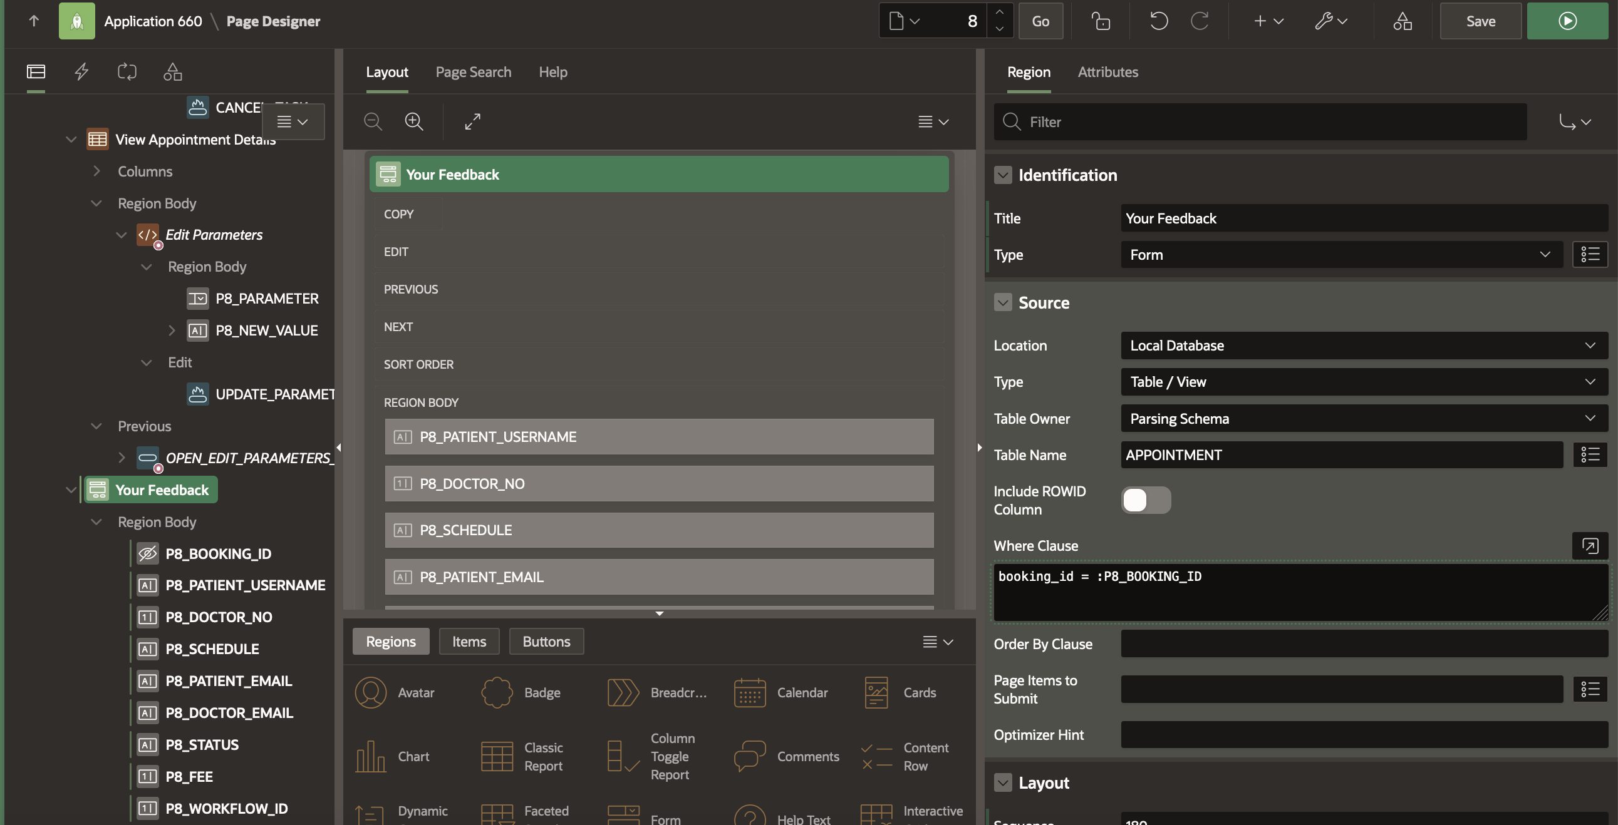Open the Page Search tab
The width and height of the screenshot is (1618, 825).
coord(473,71)
